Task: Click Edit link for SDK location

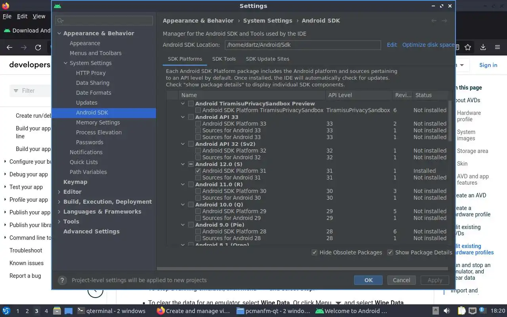Action: click(x=392, y=45)
